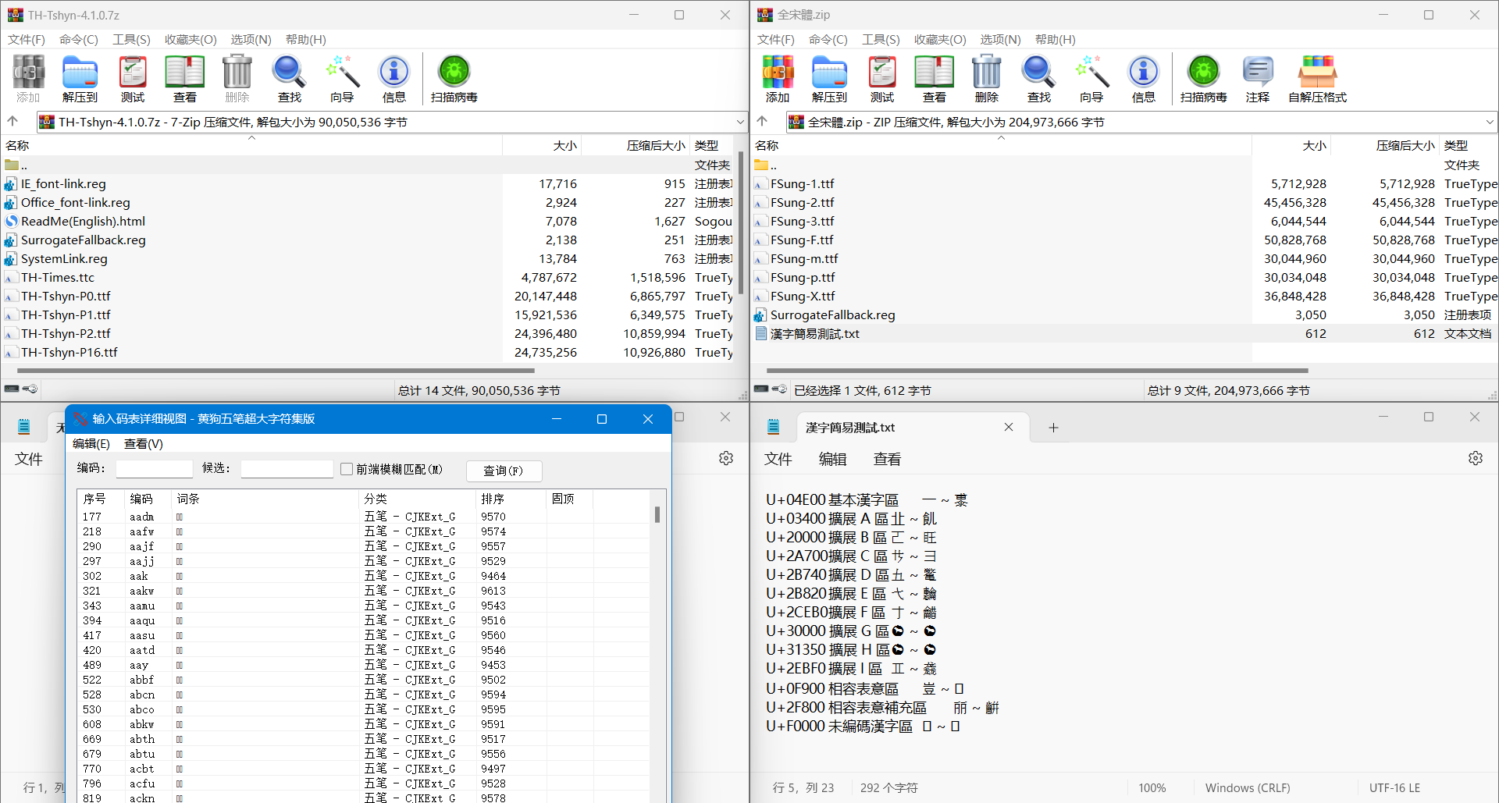This screenshot has height=803, width=1499.
Task: Click the Comment (注释) toolbar icon
Action: [x=1257, y=79]
